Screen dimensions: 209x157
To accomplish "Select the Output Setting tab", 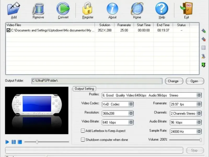I will pyautogui.click(x=84, y=89).
